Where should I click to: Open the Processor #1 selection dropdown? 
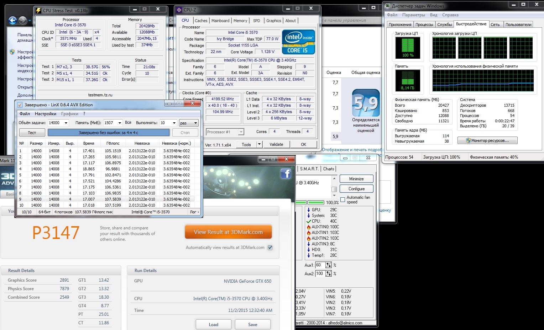tap(241, 132)
